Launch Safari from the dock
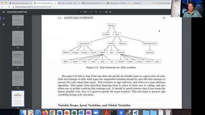 (38, 112)
